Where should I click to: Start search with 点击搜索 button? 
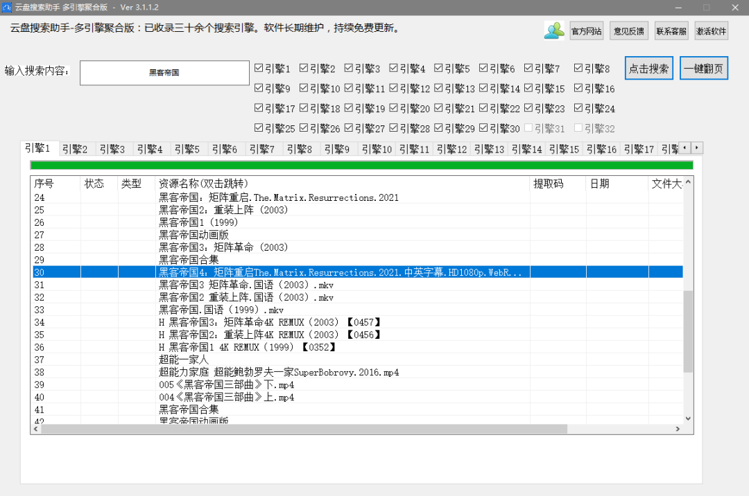[648, 68]
